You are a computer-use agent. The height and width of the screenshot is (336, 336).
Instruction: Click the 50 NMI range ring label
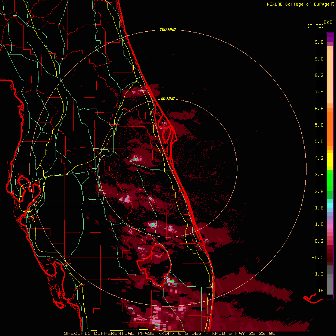pos(168,99)
